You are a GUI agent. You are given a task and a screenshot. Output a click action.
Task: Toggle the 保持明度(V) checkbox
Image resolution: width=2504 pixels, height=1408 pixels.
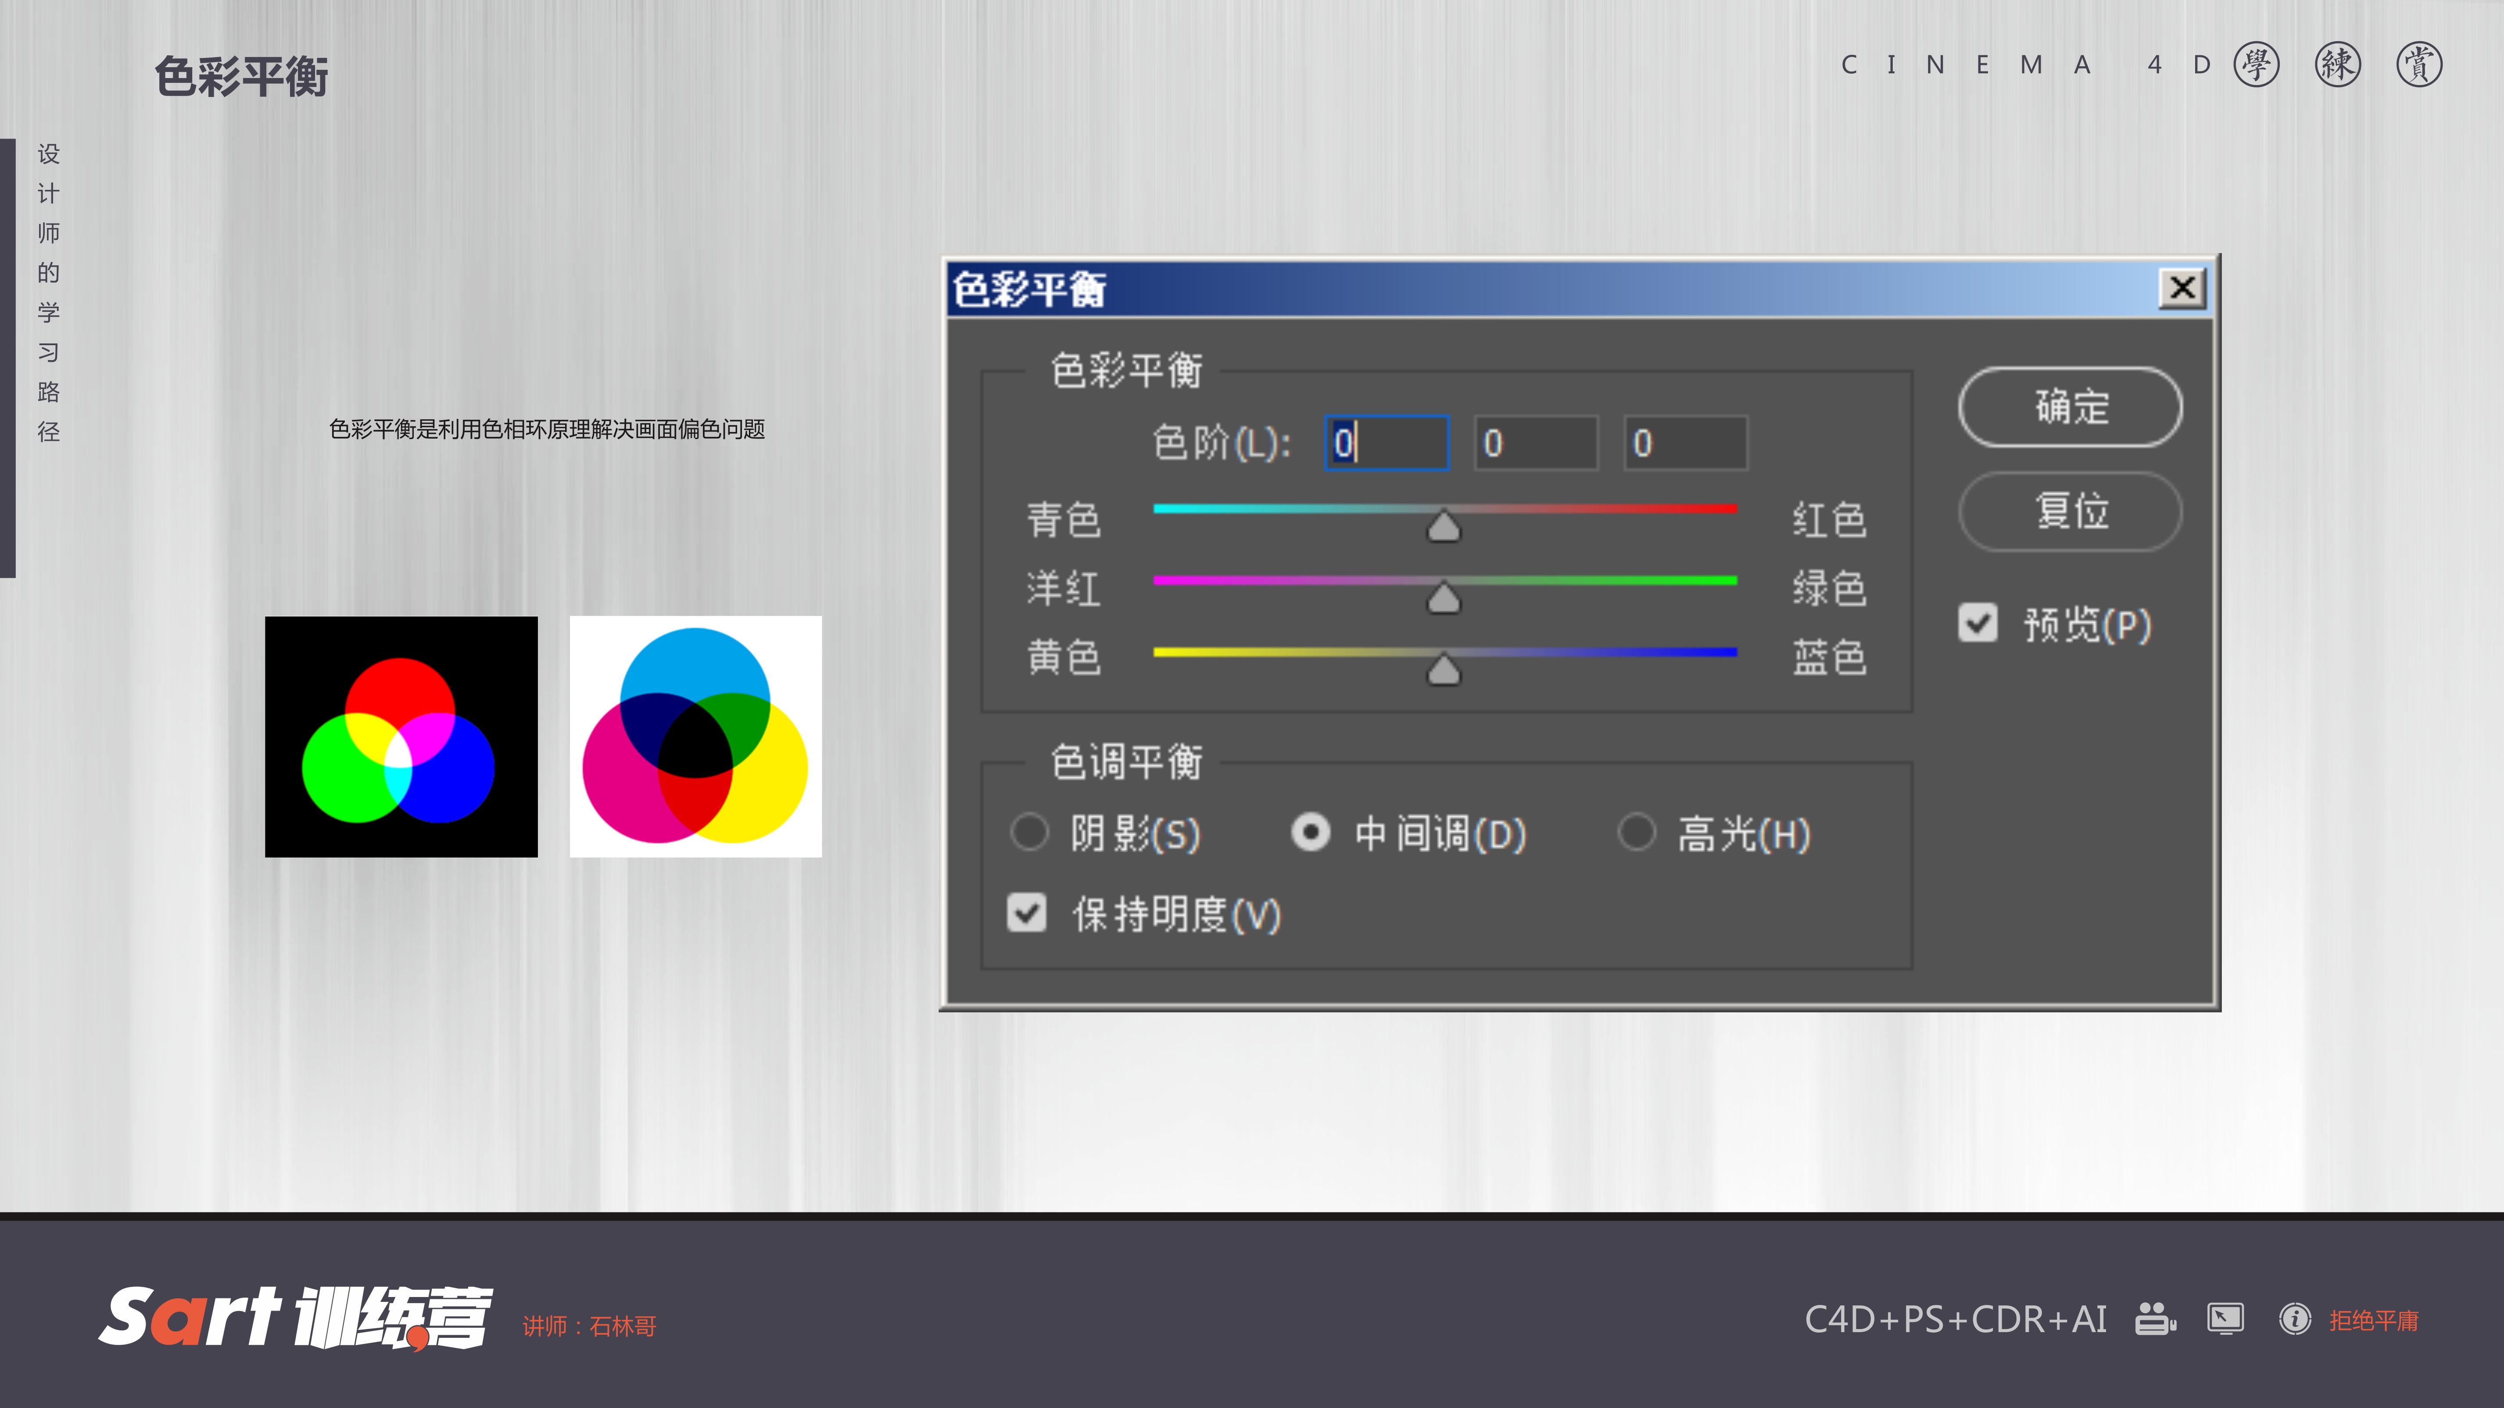pyautogui.click(x=1027, y=912)
